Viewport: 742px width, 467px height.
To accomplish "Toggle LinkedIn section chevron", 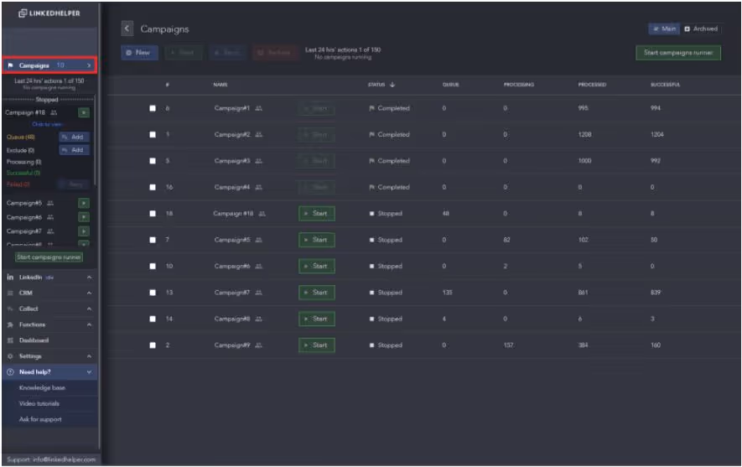I will pos(89,278).
